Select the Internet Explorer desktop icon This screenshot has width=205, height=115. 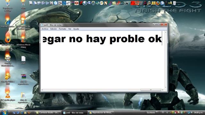[8, 22]
